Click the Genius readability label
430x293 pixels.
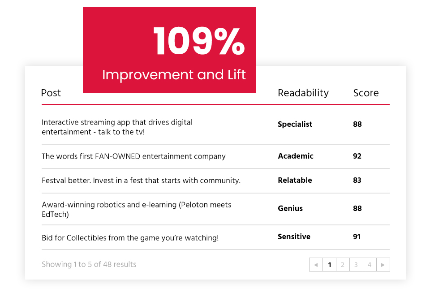(290, 208)
